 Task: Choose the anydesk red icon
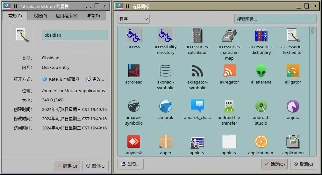pos(134,142)
